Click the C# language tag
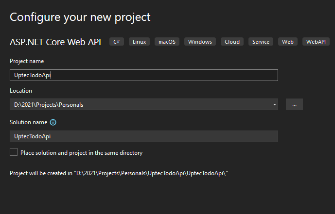The width and height of the screenshot is (335, 214). (x=117, y=42)
